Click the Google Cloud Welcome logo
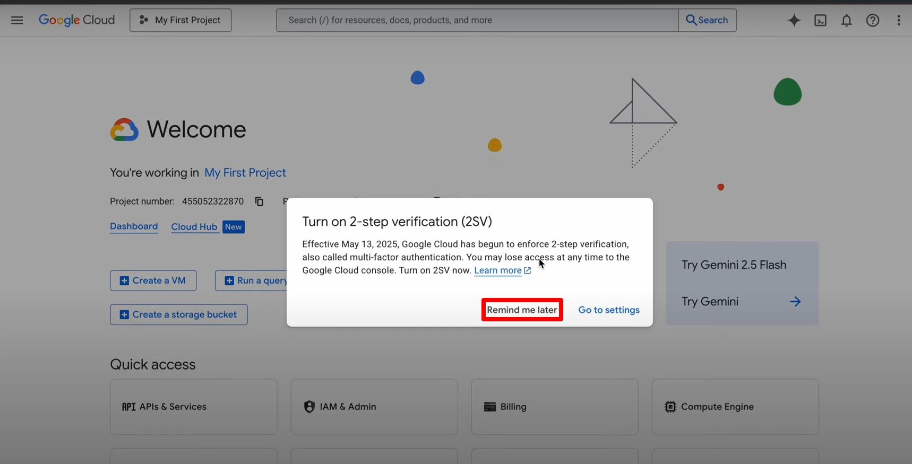Screen dimensions: 912x464 click(x=124, y=129)
